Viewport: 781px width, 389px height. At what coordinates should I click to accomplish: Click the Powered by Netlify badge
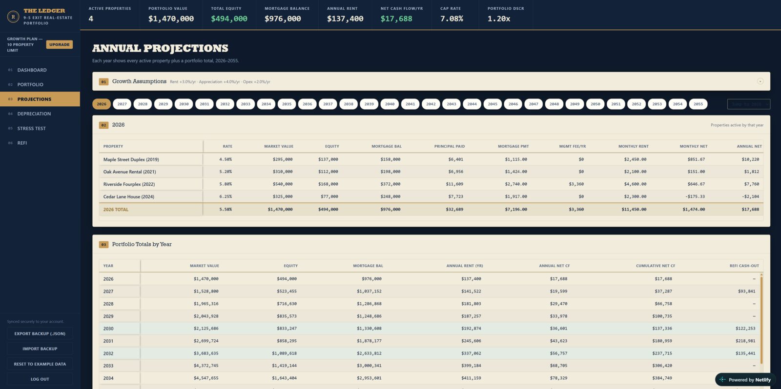point(745,379)
